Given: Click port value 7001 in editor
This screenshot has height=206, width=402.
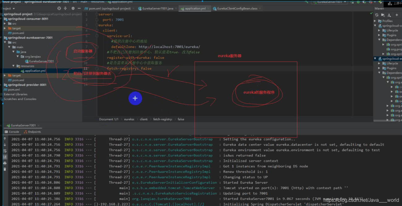Looking at the screenshot, I should coord(120,19).
